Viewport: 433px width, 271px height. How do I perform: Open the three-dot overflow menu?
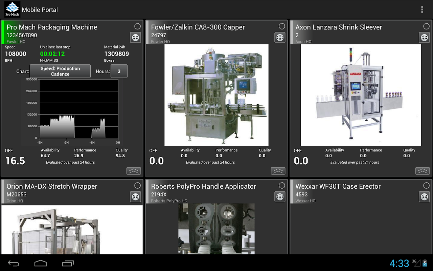422,9
